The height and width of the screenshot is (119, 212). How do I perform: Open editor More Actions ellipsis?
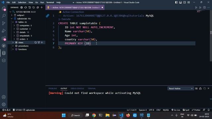pos(208,8)
